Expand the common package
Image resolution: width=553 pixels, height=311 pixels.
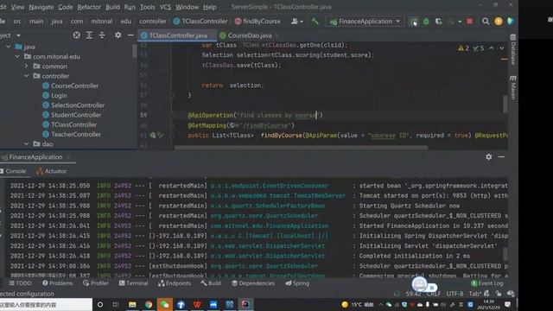pos(27,67)
